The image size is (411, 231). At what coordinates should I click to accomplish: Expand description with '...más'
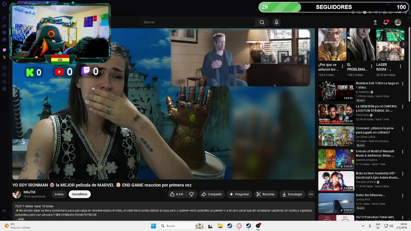click(x=20, y=219)
